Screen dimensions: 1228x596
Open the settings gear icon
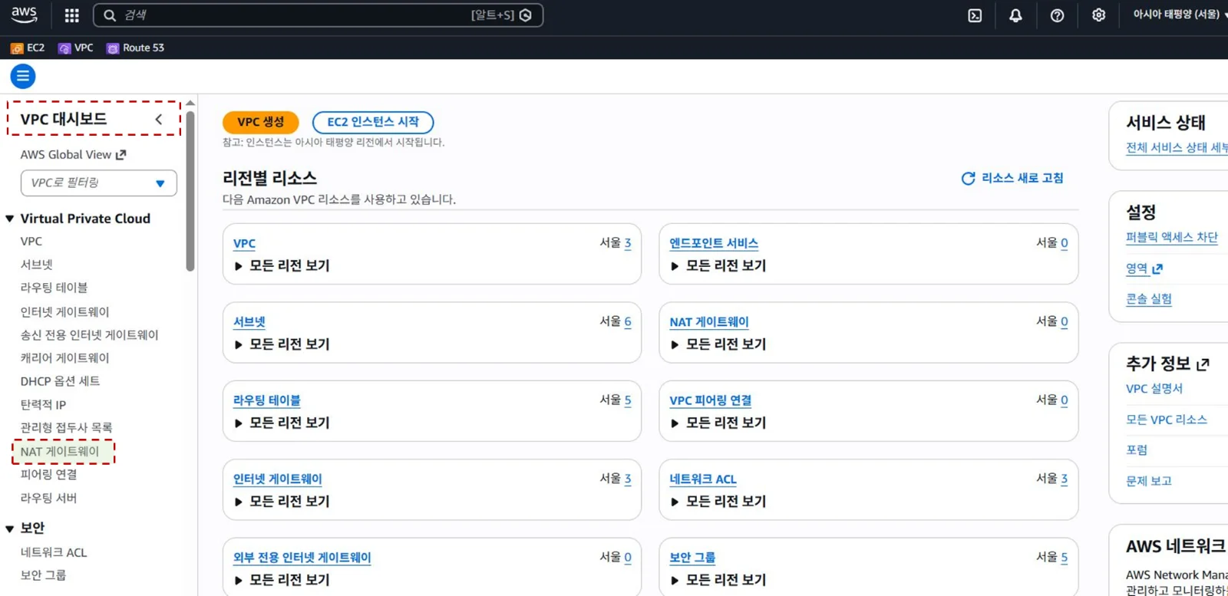[1098, 15]
